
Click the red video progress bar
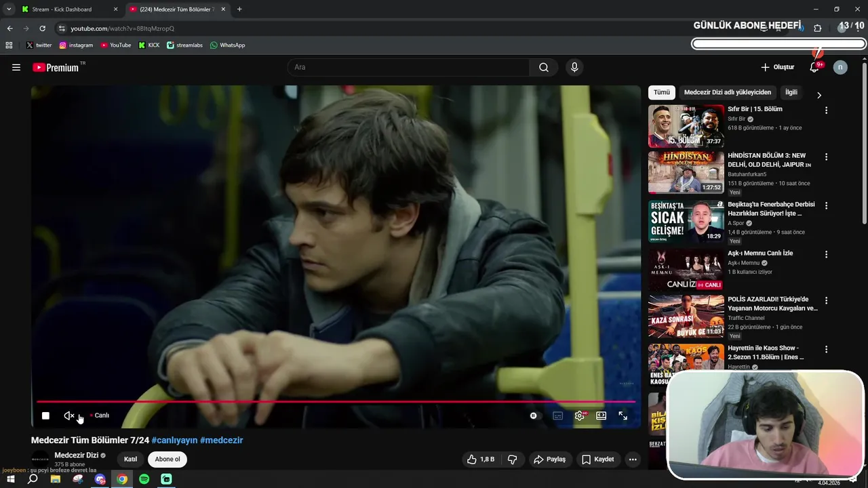click(x=336, y=402)
